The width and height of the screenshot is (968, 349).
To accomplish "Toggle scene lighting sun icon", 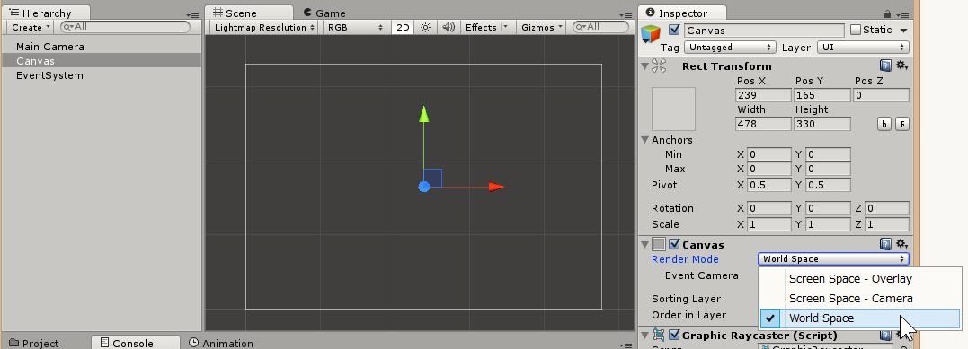I will (x=425, y=27).
